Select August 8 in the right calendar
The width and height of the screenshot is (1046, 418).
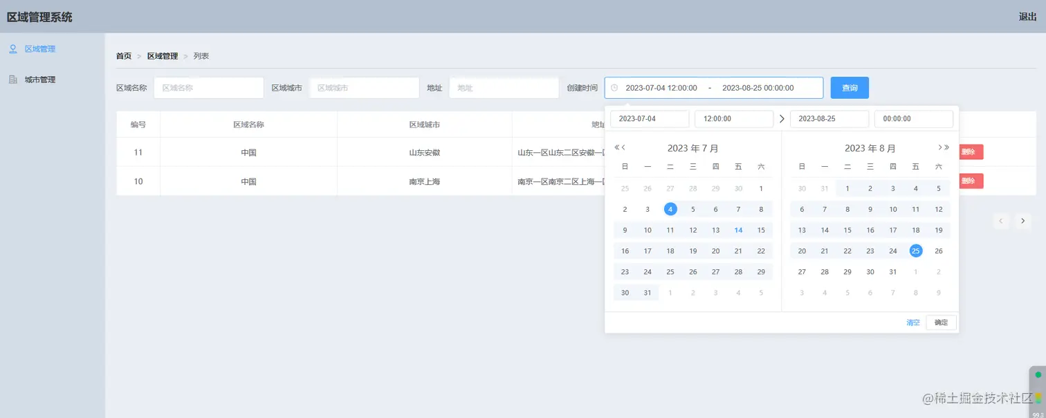(x=847, y=209)
